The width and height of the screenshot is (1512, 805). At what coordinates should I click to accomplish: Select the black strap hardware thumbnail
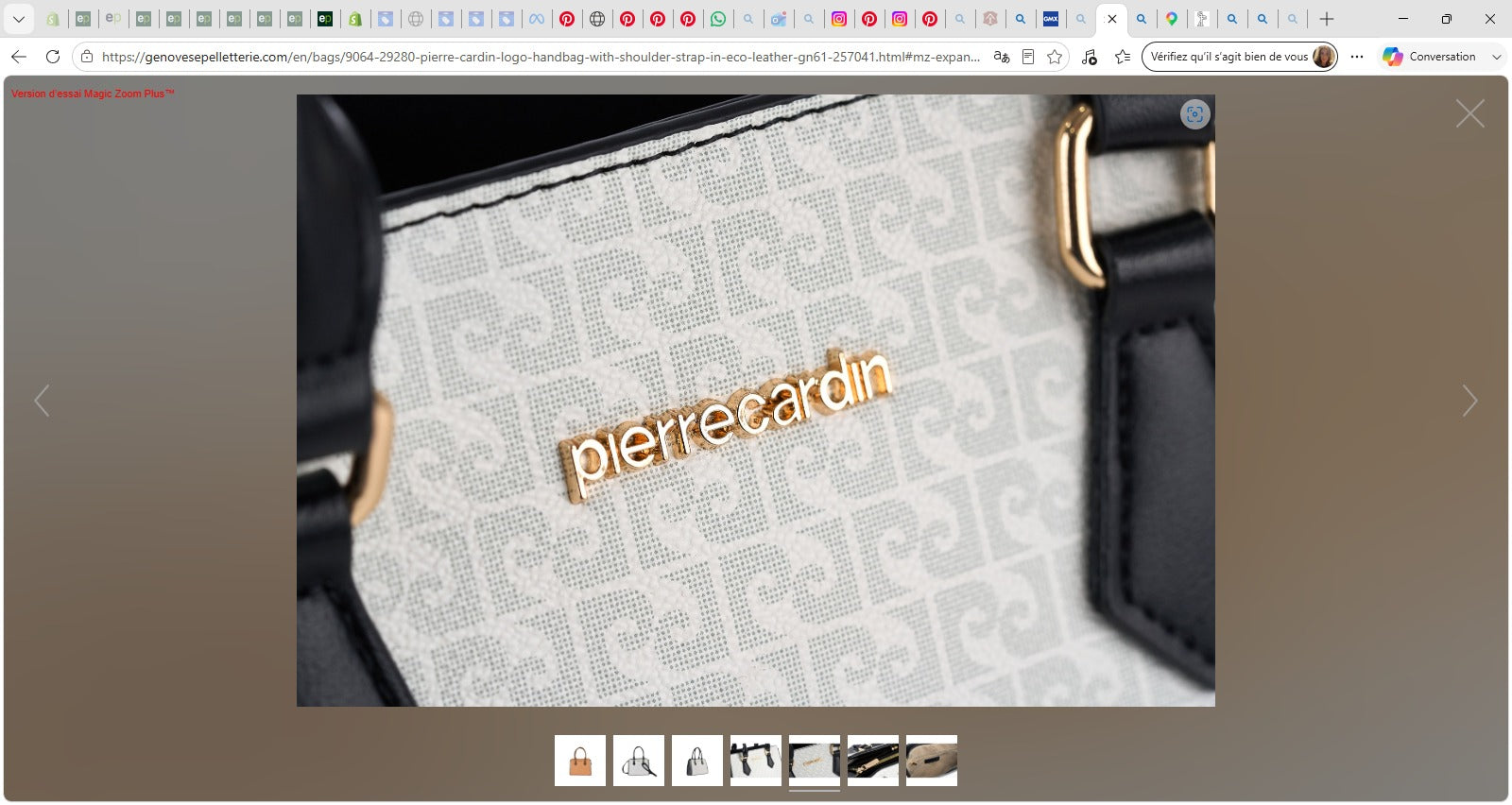pos(873,761)
